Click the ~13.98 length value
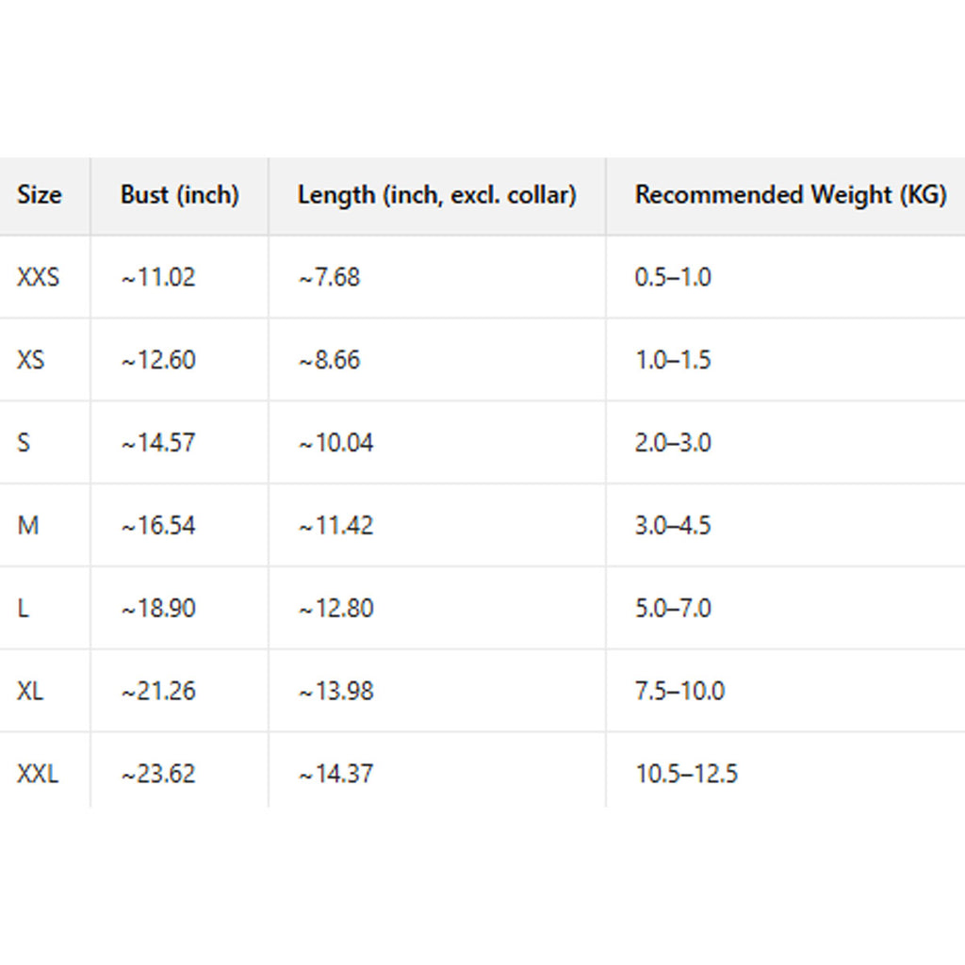 click(x=336, y=691)
